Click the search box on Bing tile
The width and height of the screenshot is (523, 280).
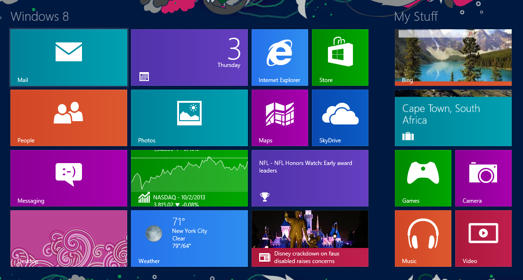click(x=436, y=34)
